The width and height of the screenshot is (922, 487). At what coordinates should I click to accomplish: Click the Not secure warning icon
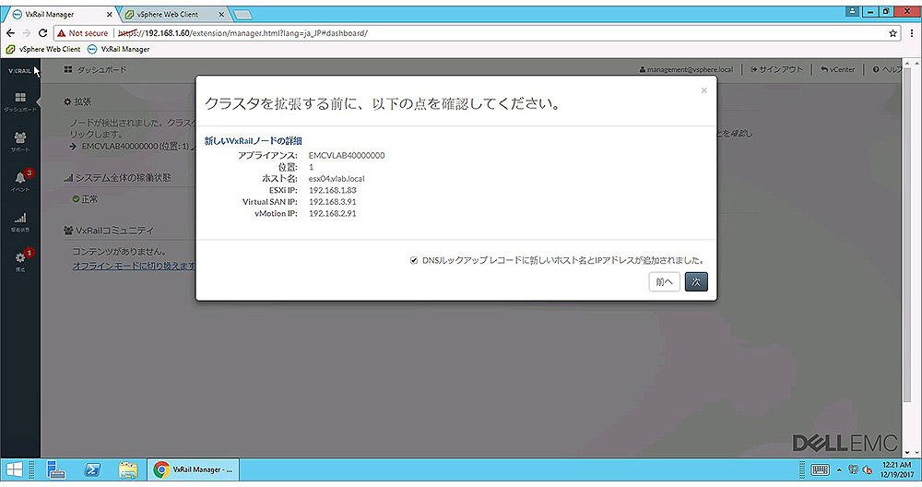click(61, 33)
